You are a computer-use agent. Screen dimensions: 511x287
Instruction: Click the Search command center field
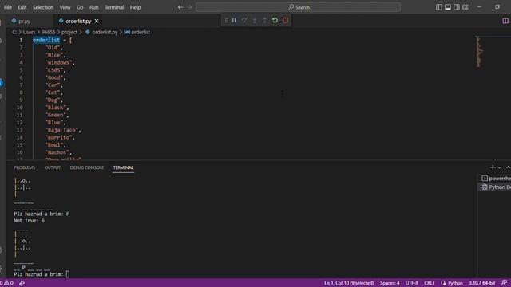pos(298,7)
